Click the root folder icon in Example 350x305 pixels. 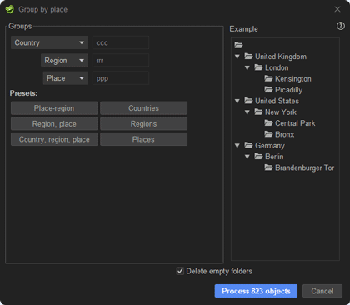(x=238, y=45)
